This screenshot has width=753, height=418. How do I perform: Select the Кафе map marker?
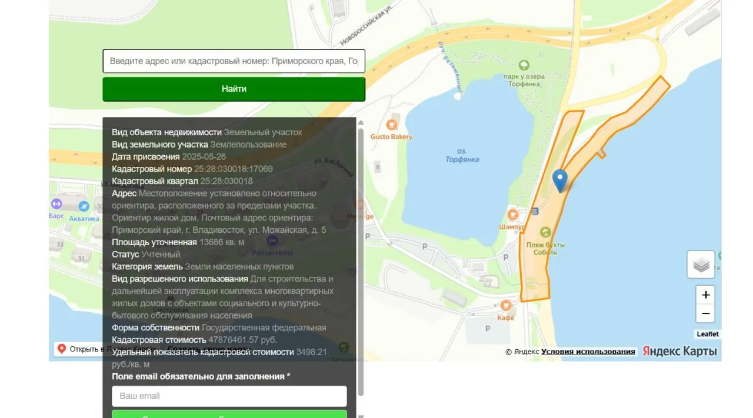point(506,305)
